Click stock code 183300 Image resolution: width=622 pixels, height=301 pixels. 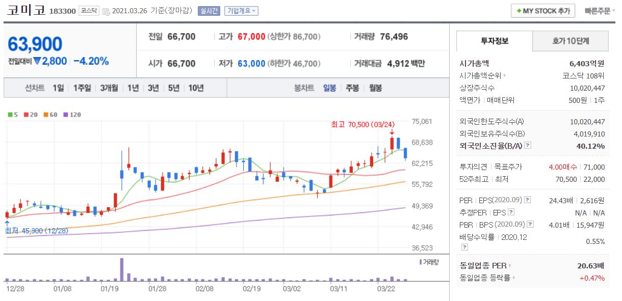coord(63,11)
